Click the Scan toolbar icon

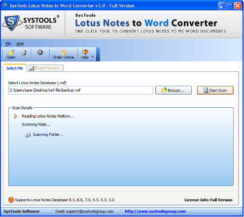point(23,55)
